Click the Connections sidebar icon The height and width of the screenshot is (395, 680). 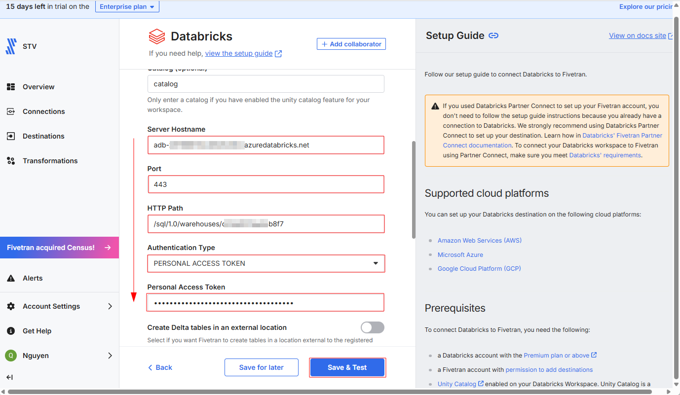pyautogui.click(x=11, y=111)
